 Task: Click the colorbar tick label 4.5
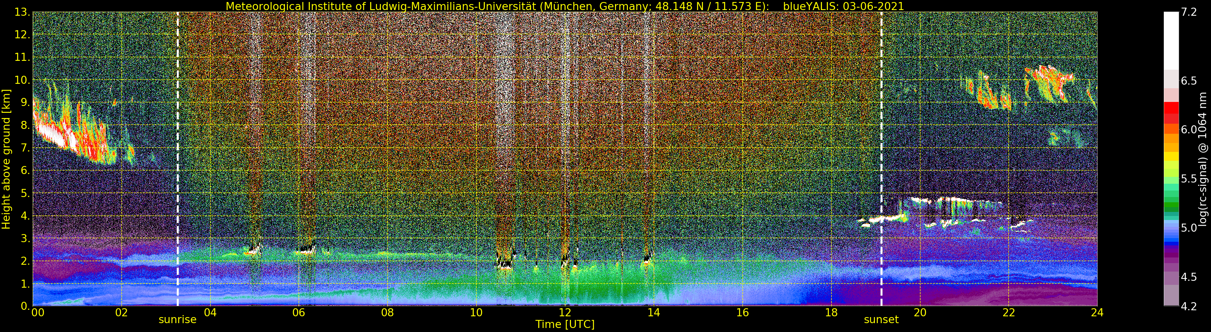(x=1189, y=276)
